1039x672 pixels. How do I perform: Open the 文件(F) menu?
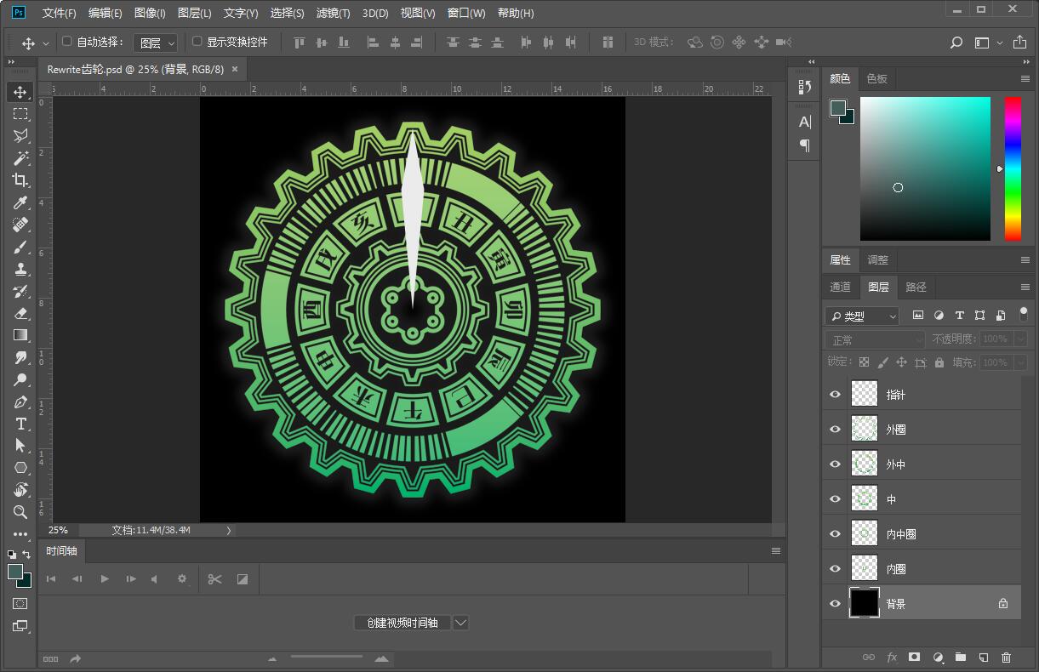pyautogui.click(x=59, y=13)
